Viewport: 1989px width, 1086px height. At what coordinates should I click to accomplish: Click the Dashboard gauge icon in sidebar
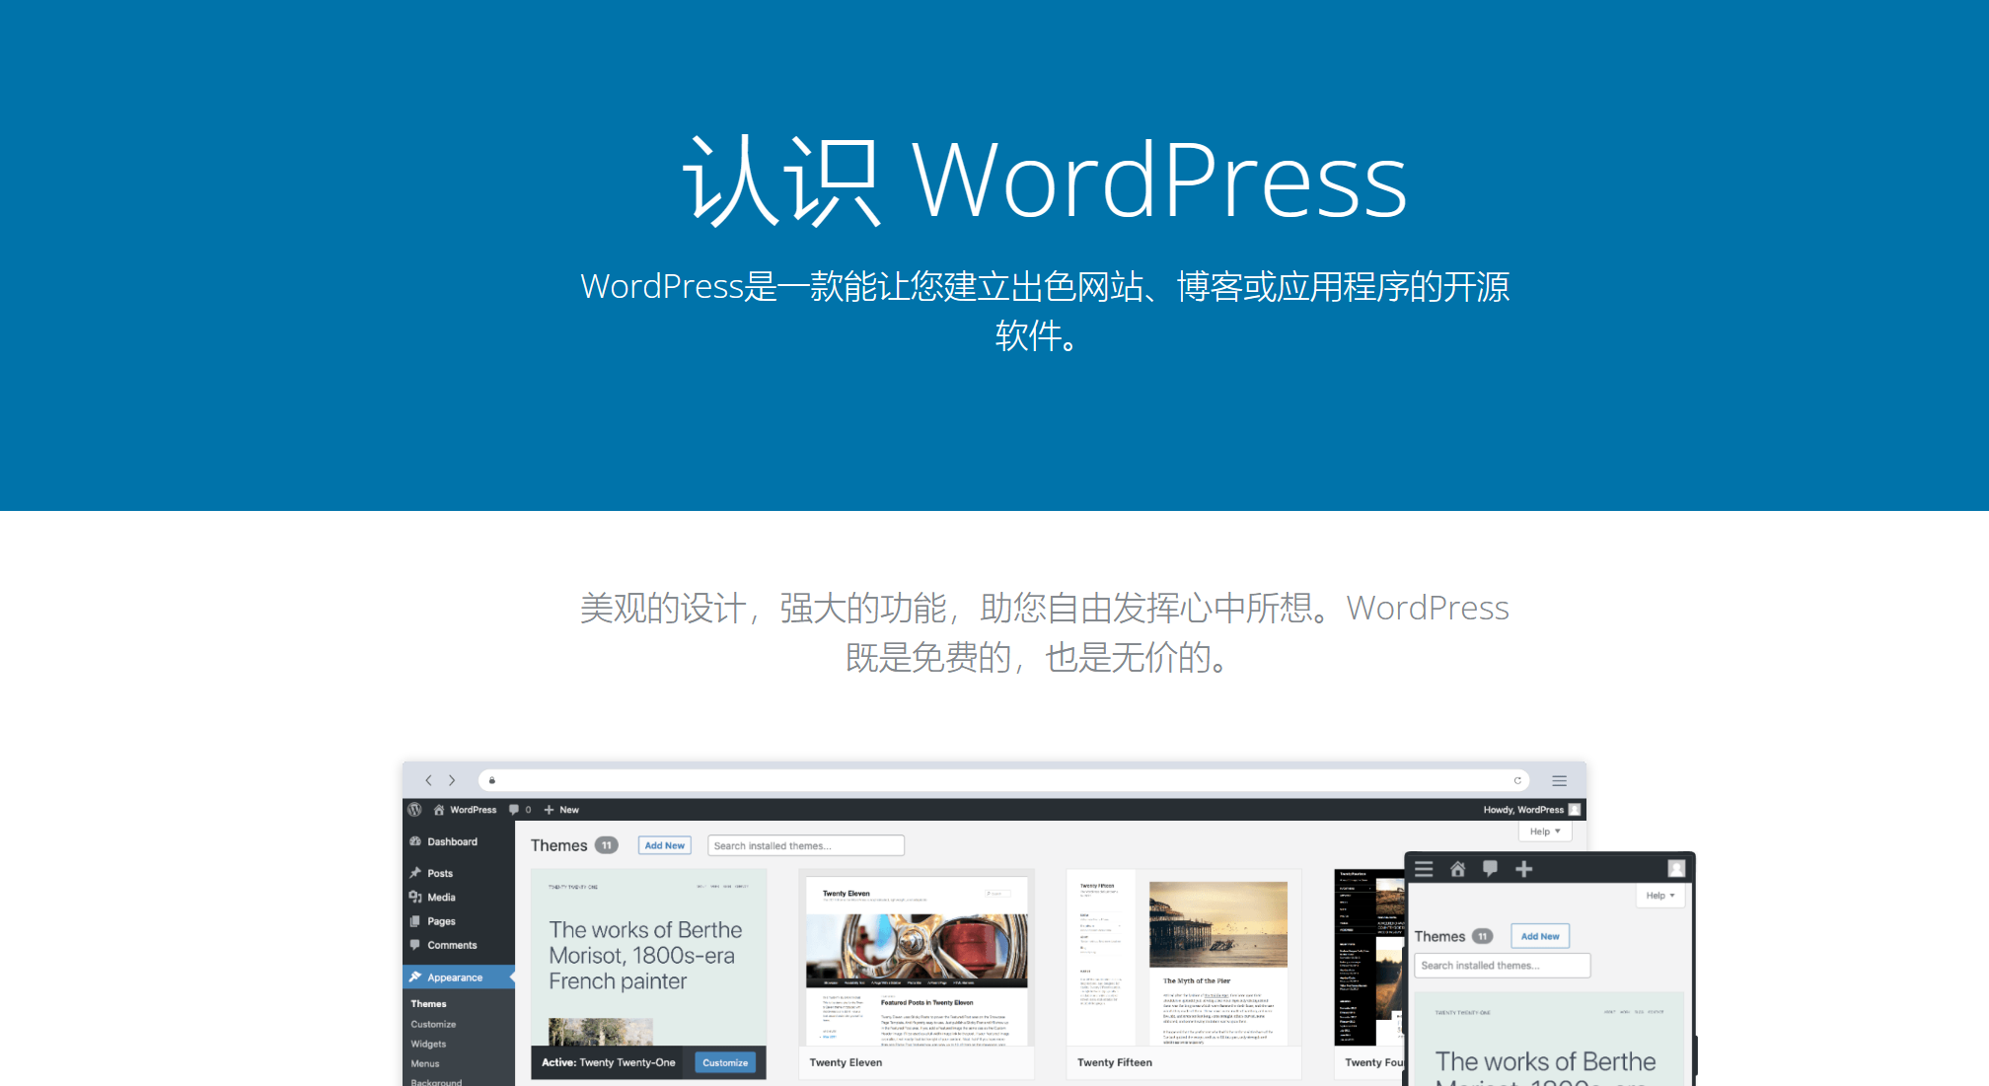coord(415,841)
